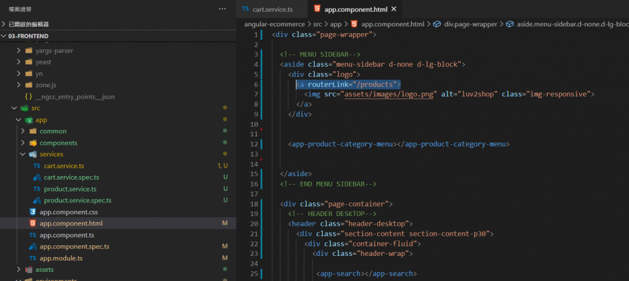Open app.component.spec.ts file

(74, 247)
